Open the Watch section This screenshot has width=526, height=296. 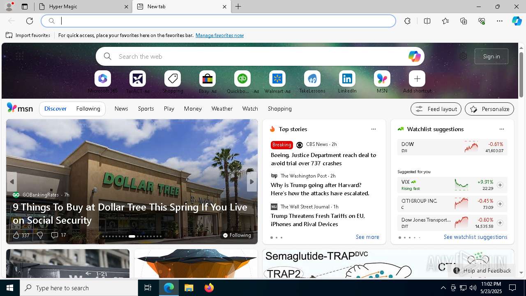pos(250,109)
